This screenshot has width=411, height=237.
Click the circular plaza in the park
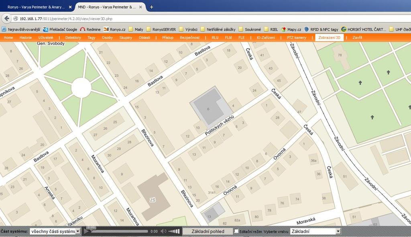coord(81,88)
